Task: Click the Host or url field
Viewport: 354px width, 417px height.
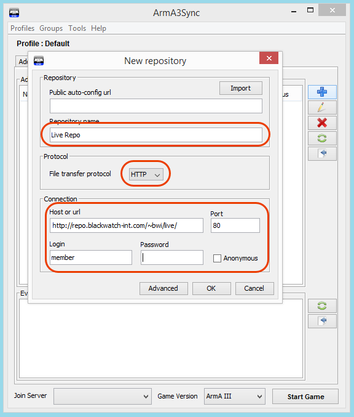Action: pos(127,225)
